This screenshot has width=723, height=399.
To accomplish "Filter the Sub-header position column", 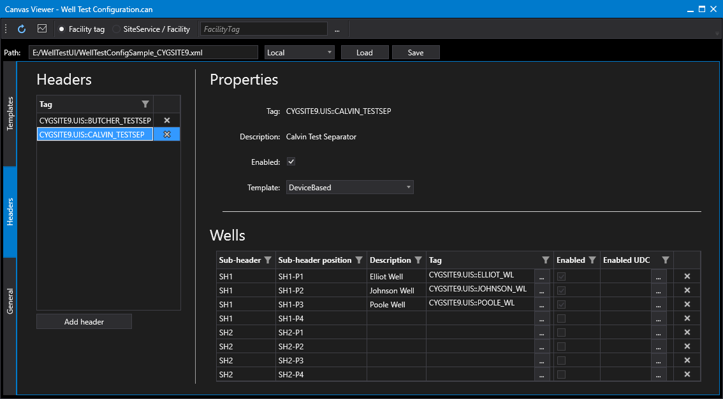I will 359,260.
